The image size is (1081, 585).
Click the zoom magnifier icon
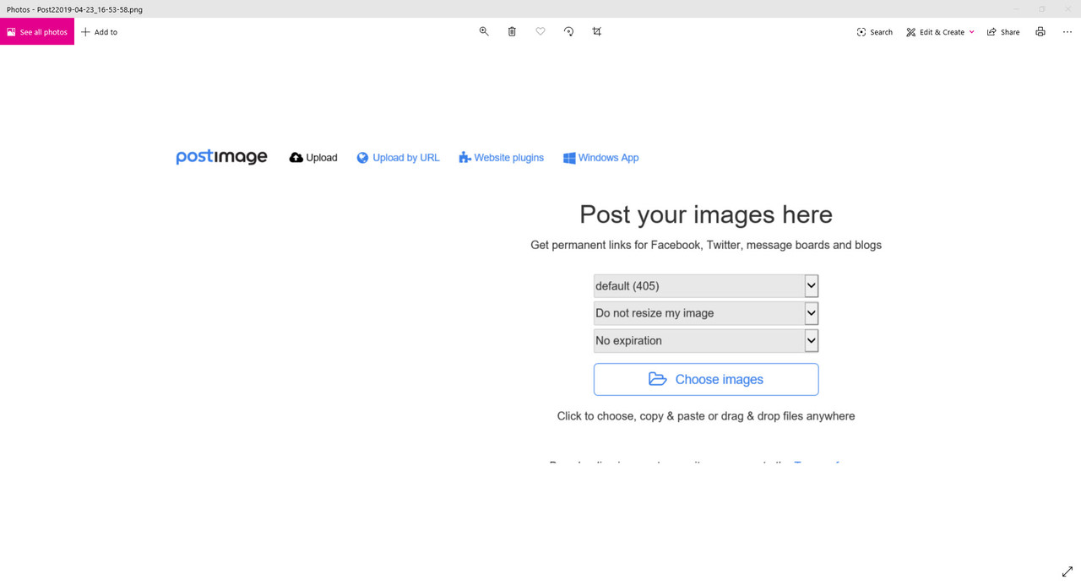(x=484, y=31)
